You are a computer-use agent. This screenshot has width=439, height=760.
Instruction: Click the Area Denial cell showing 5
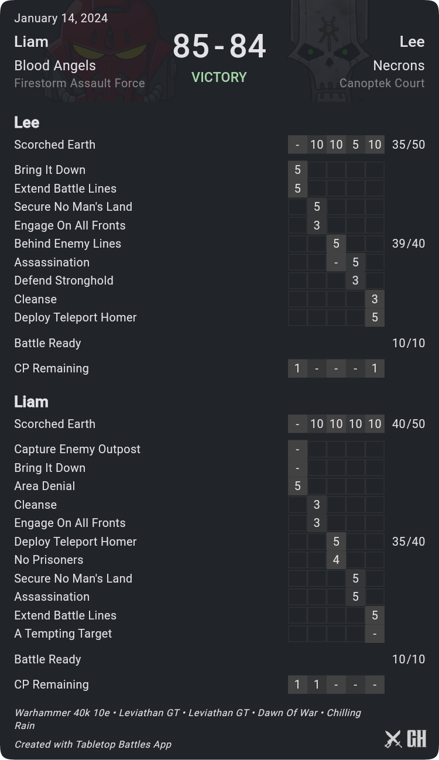(x=297, y=486)
